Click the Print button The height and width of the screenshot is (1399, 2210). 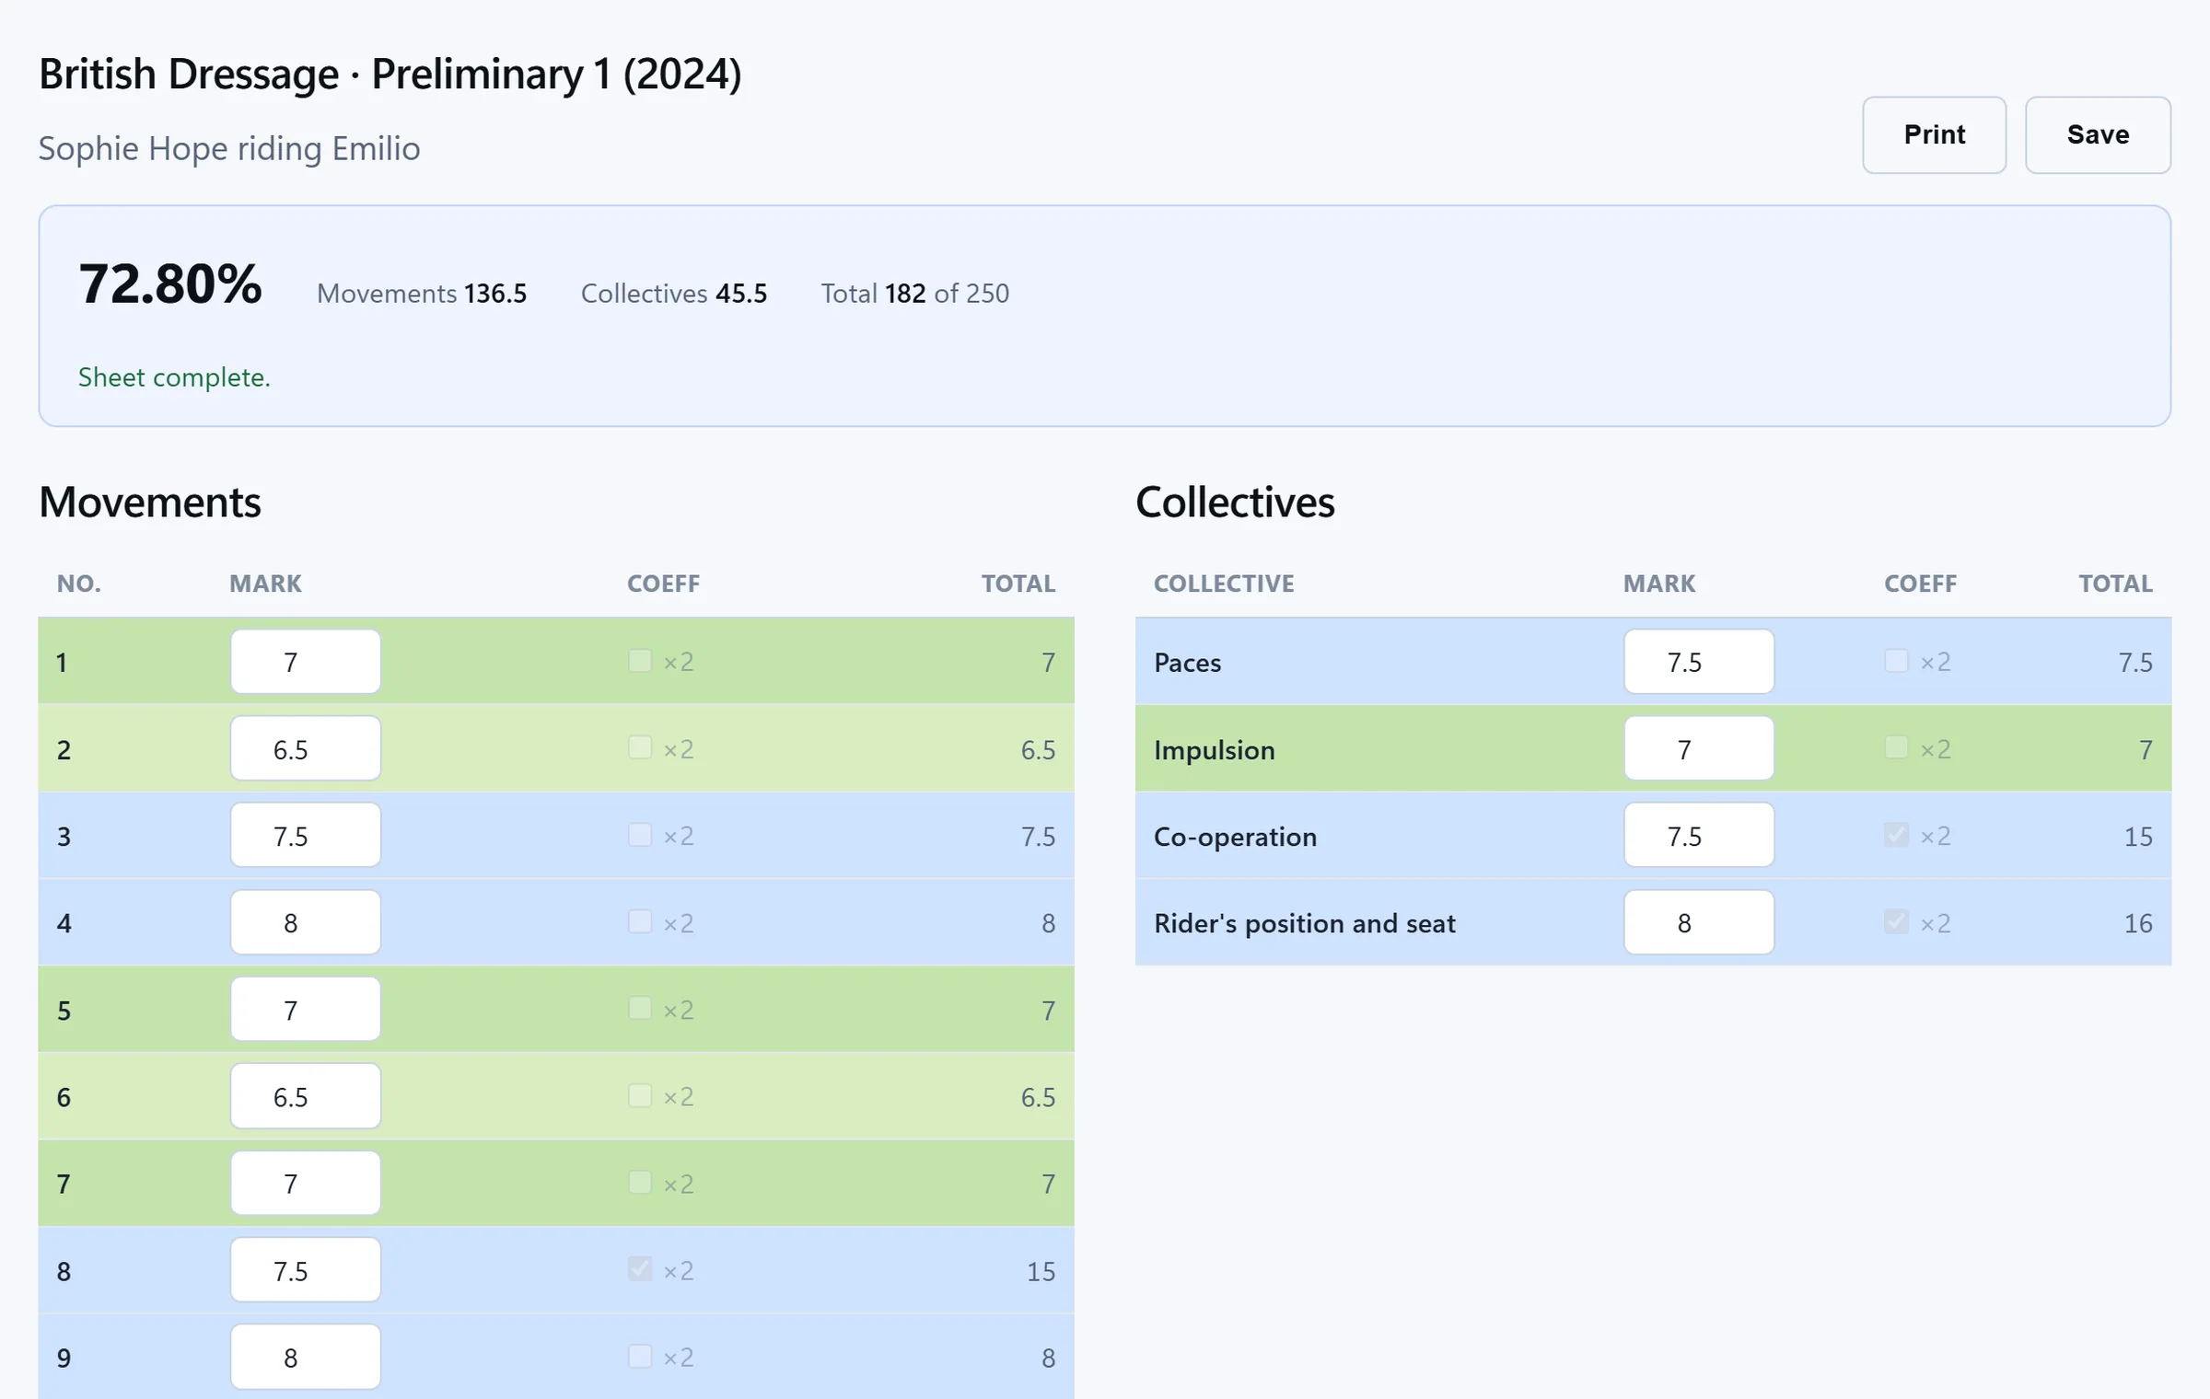(1934, 134)
